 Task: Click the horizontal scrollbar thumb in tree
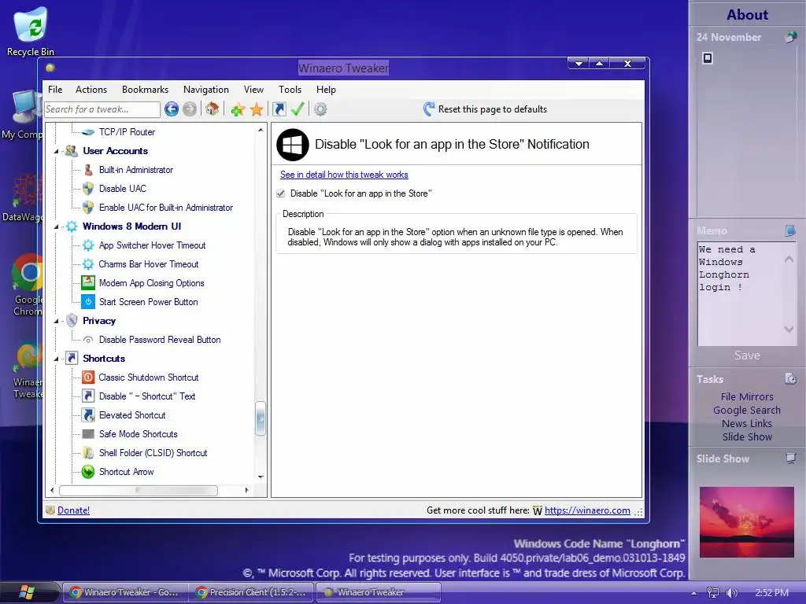[139, 491]
